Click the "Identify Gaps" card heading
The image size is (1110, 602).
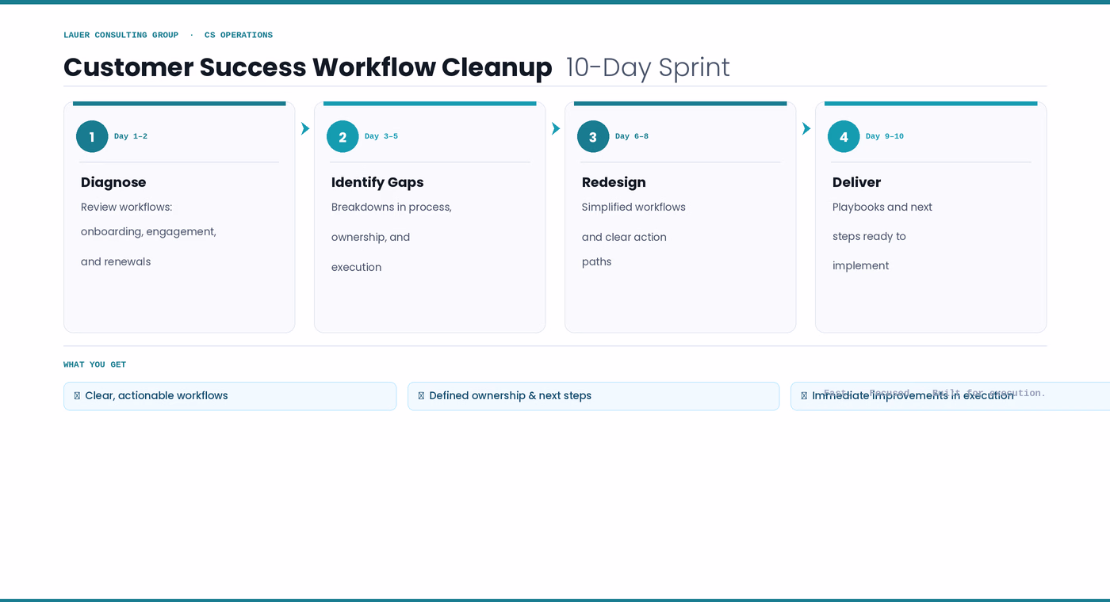pyautogui.click(x=377, y=182)
